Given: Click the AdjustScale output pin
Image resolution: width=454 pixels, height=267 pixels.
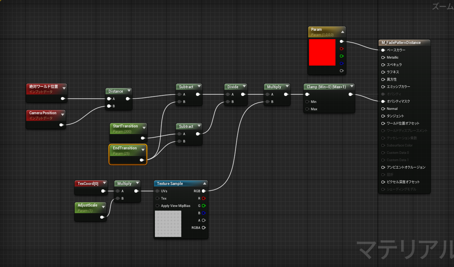Looking at the screenshot, I should click(102, 217).
